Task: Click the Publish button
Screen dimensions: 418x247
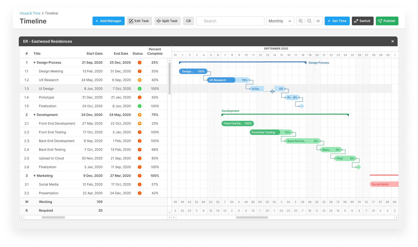Action: (x=387, y=21)
